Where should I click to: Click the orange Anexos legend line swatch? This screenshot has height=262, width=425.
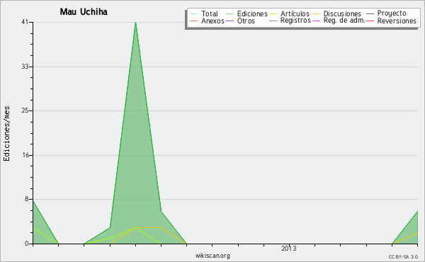194,21
